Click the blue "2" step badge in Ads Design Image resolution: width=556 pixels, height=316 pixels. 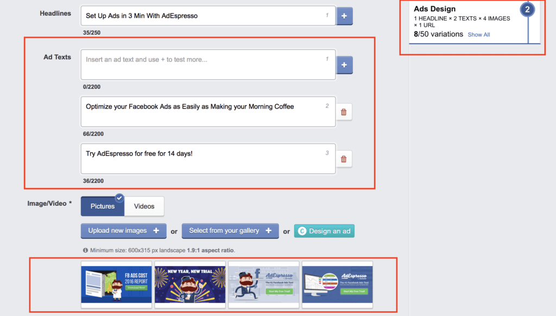[527, 9]
